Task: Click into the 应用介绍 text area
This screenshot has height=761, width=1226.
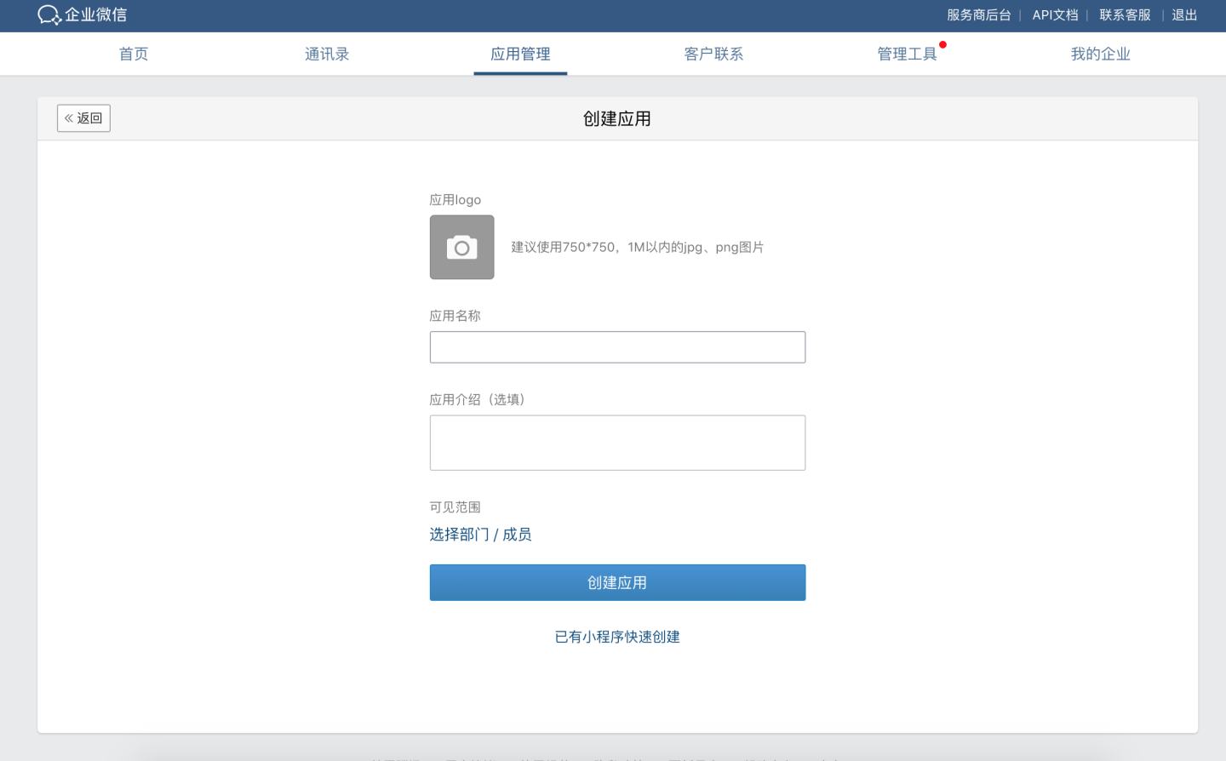Action: click(x=617, y=443)
